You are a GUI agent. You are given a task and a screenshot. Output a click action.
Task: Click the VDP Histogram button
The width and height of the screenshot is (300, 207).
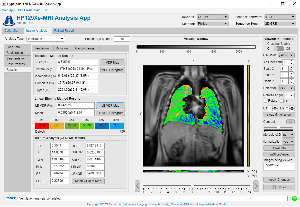click(112, 70)
